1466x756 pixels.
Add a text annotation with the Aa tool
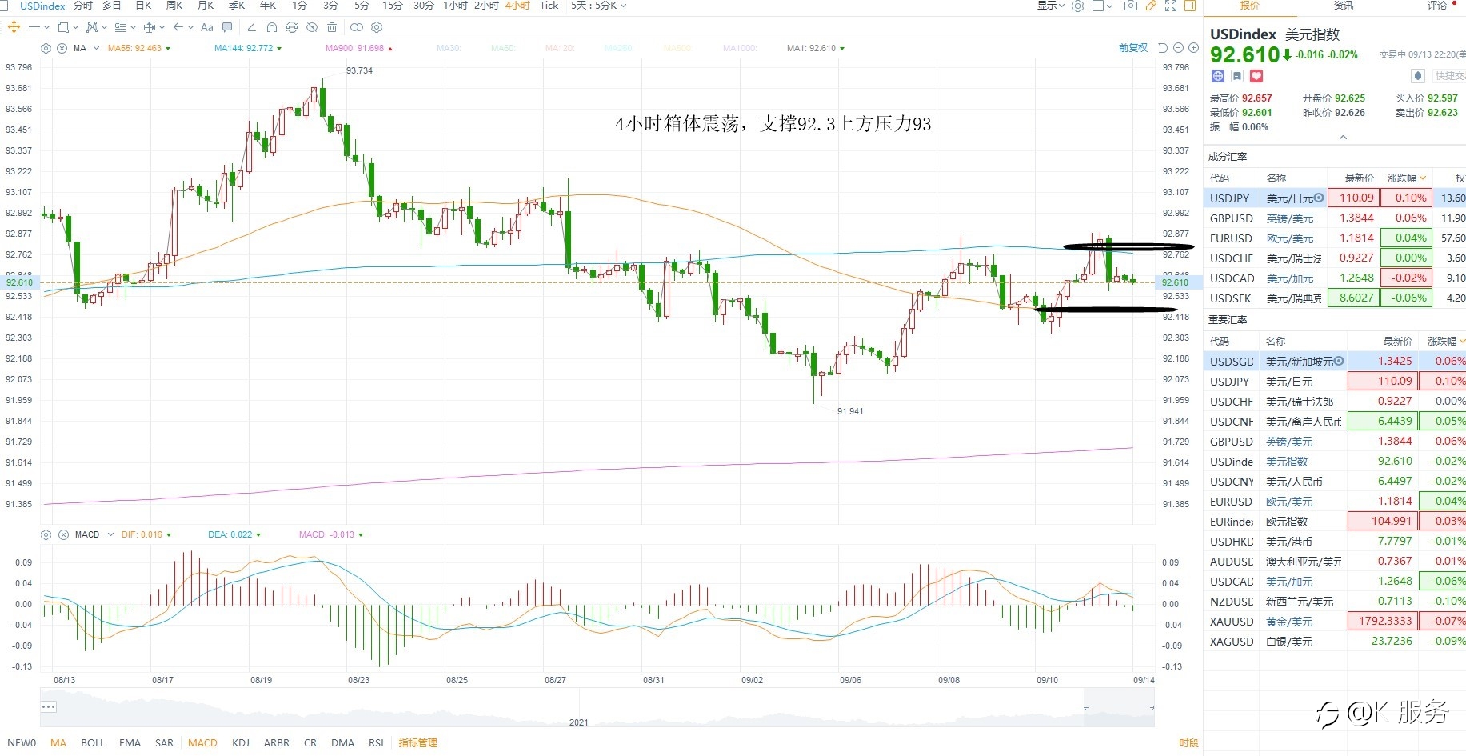pyautogui.click(x=207, y=27)
